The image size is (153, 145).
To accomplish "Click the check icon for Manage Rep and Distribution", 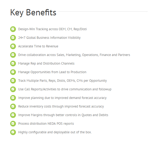I will (13, 64).
